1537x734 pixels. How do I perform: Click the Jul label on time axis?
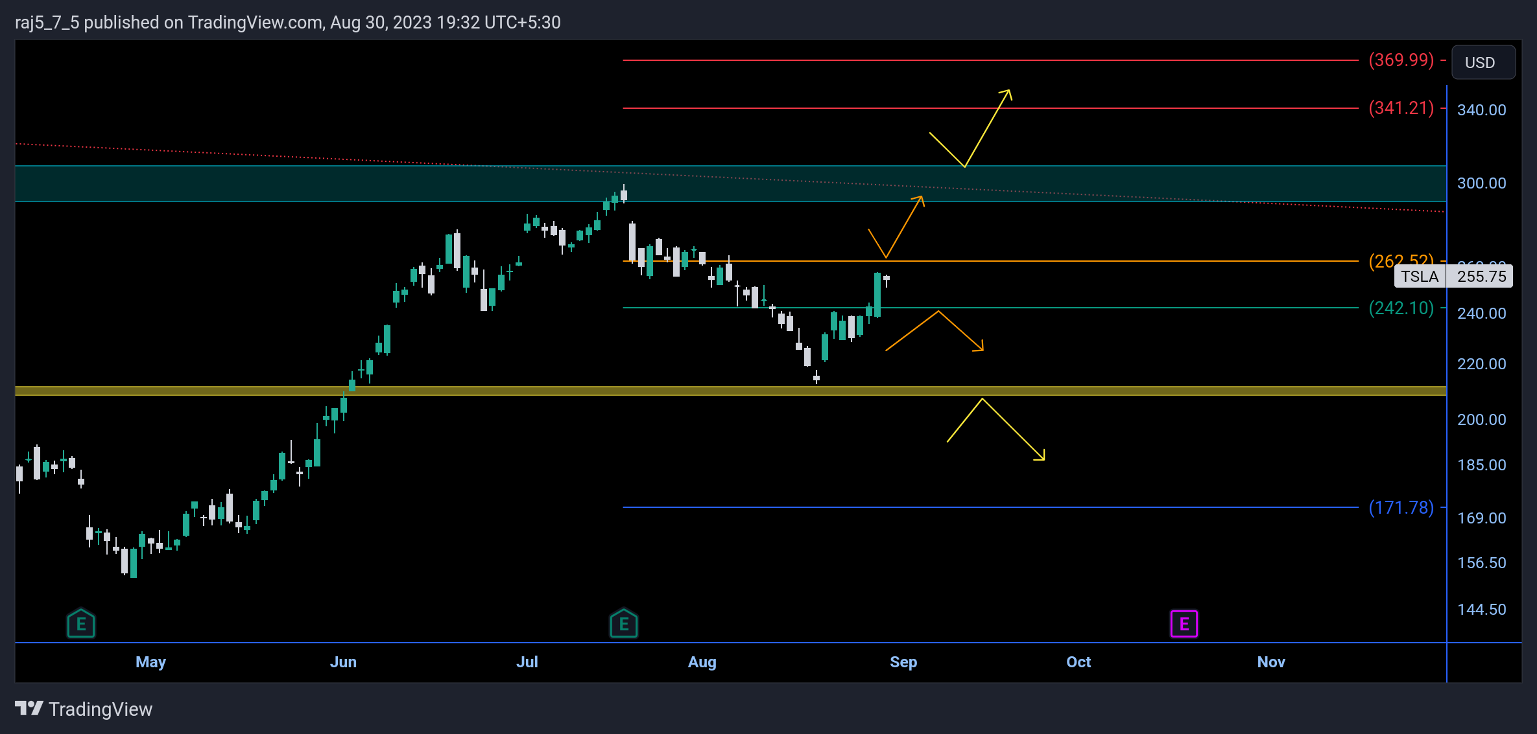coord(527,662)
